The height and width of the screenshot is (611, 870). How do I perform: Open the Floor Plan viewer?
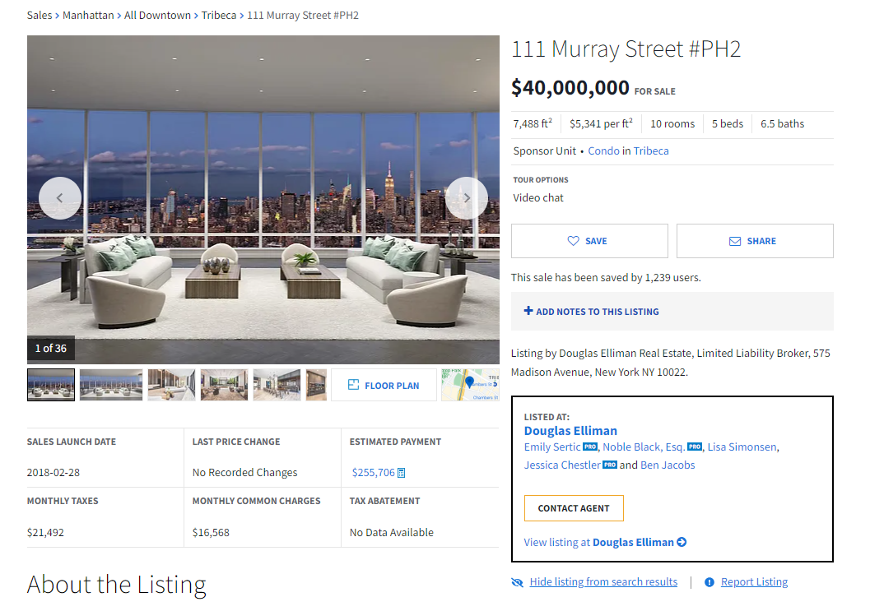click(x=384, y=385)
